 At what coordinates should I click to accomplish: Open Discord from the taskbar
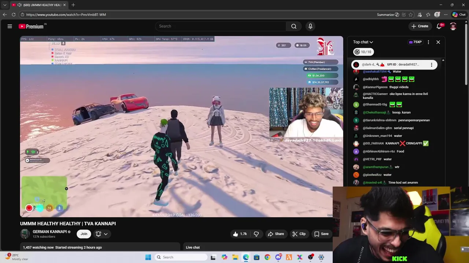click(x=278, y=257)
